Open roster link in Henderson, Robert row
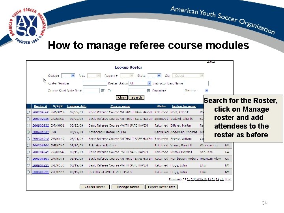 click(41, 159)
